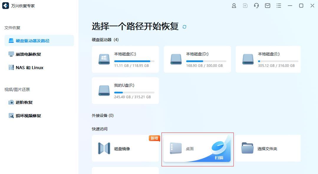The width and height of the screenshot is (318, 174).
Task: Click the 168.90 GB / 300.00 GB text
Action: pyautogui.click(x=205, y=66)
